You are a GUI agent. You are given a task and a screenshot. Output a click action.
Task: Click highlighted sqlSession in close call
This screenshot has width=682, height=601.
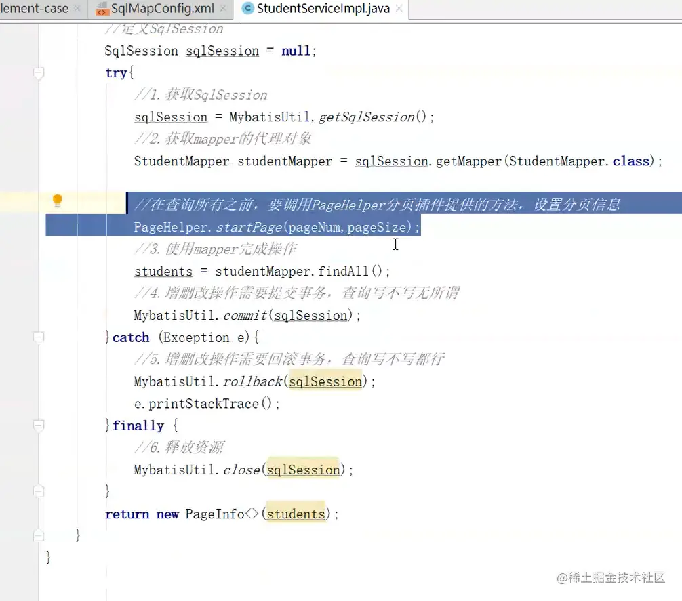(x=303, y=470)
